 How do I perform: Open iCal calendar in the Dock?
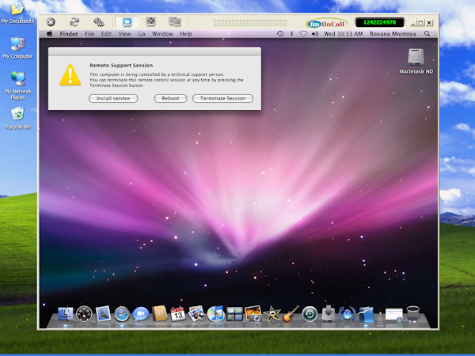[178, 314]
